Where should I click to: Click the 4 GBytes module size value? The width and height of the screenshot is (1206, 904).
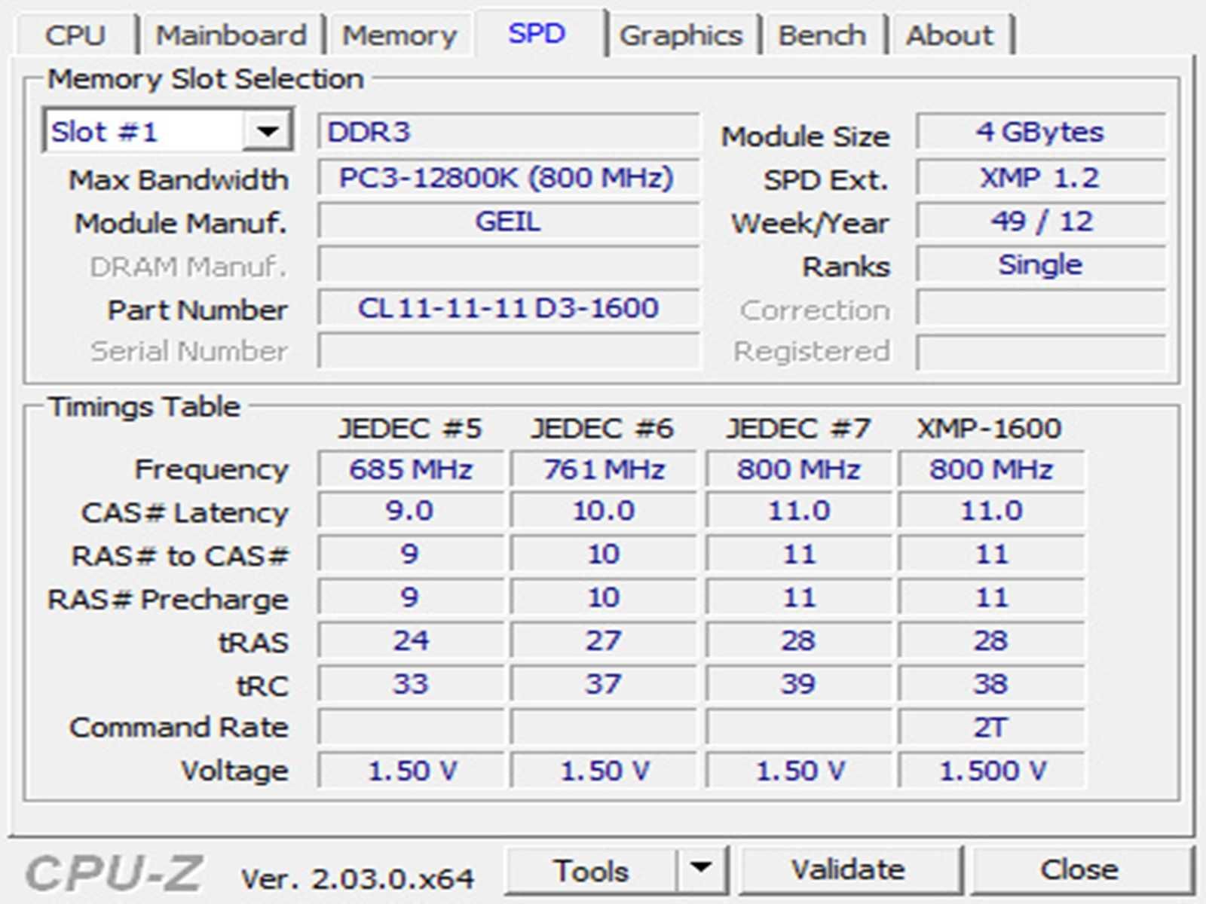[1041, 132]
